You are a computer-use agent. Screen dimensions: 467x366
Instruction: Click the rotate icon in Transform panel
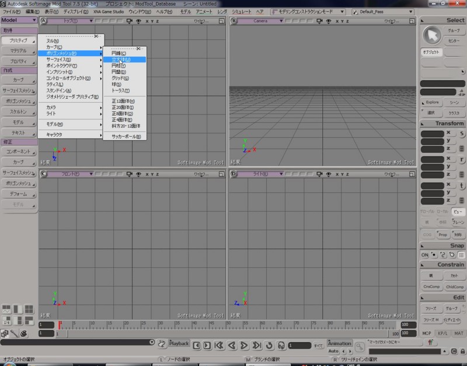462,160
